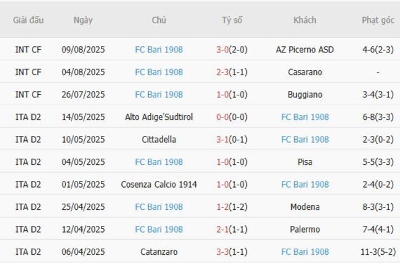Click FC Bari 1908 in 10/05/2025 row
Viewport: 400px width, 264px height.
pyautogui.click(x=305, y=140)
